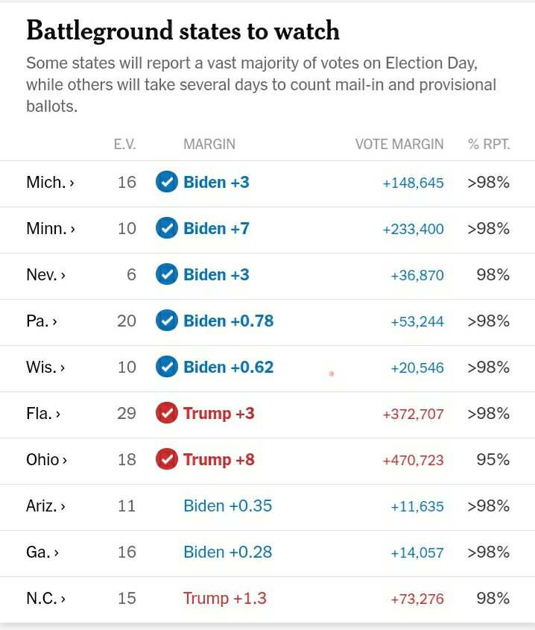The height and width of the screenshot is (630, 535).
Task: Click the Trump +1.3 margin text
Action: click(224, 599)
